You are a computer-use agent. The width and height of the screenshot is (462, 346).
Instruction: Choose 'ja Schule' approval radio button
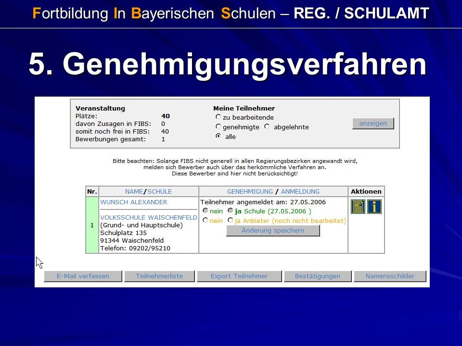pos(231,210)
